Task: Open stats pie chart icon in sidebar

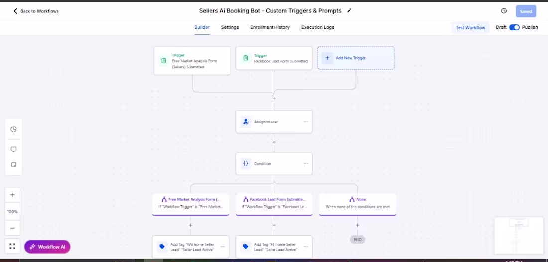Action: pyautogui.click(x=13, y=129)
